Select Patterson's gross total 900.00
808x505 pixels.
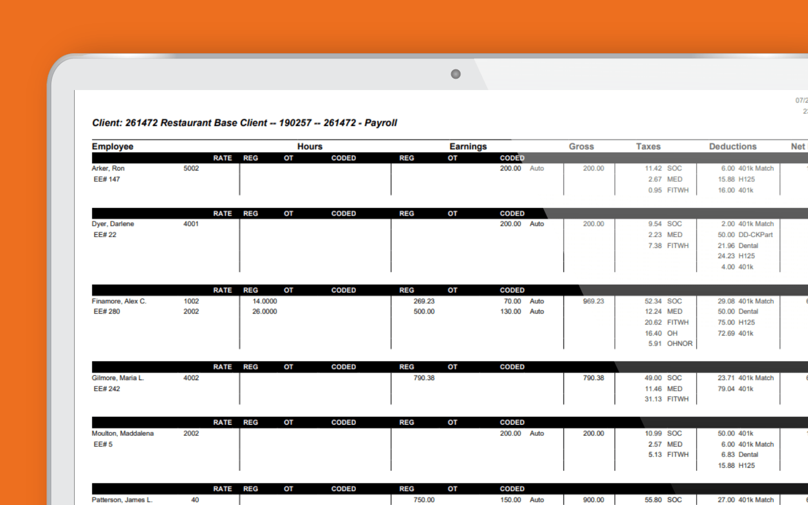(x=593, y=500)
